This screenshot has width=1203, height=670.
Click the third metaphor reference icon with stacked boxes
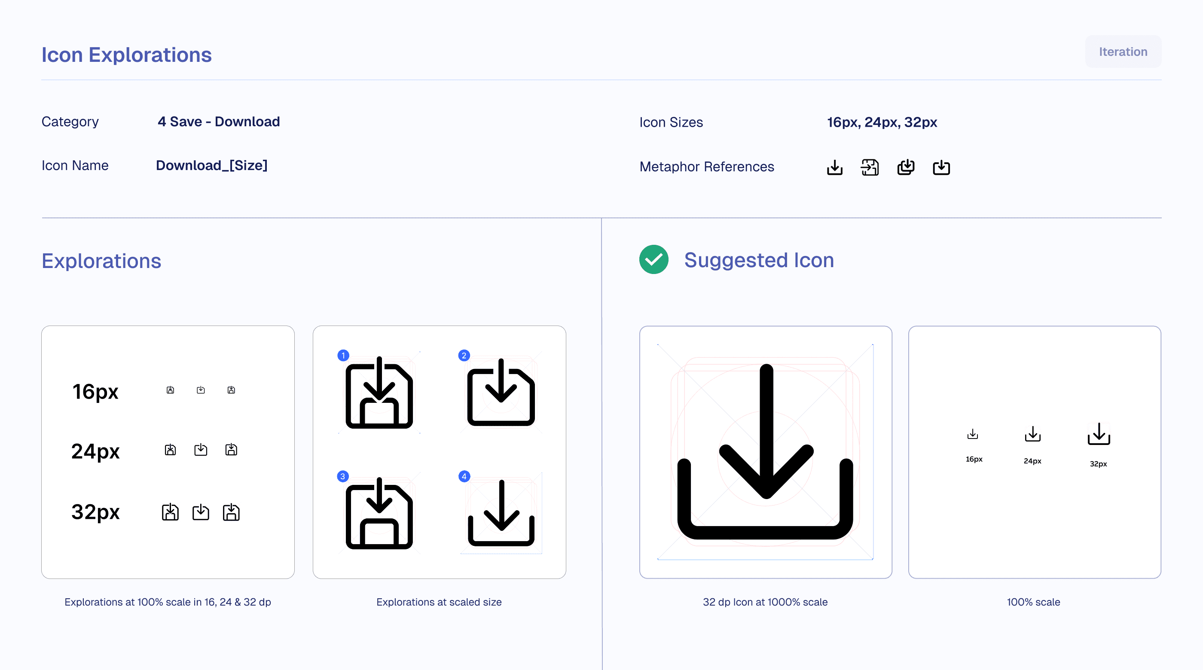pyautogui.click(x=906, y=167)
